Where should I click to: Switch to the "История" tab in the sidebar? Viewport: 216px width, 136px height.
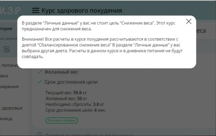[x=6, y=28]
